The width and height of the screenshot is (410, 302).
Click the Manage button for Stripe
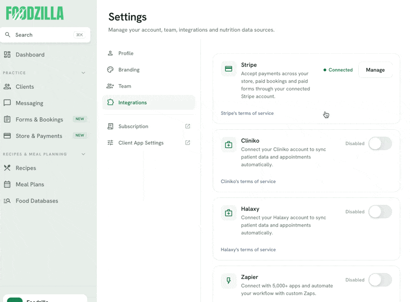pyautogui.click(x=375, y=70)
